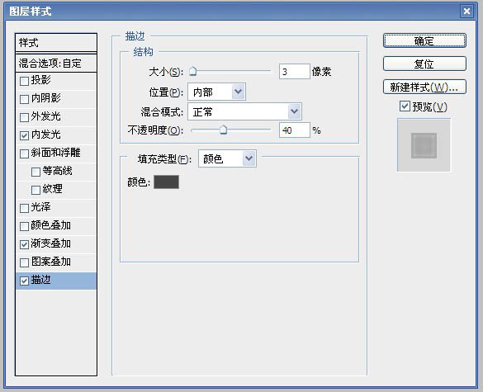Click the 大小 pixel value field

pyautogui.click(x=294, y=72)
